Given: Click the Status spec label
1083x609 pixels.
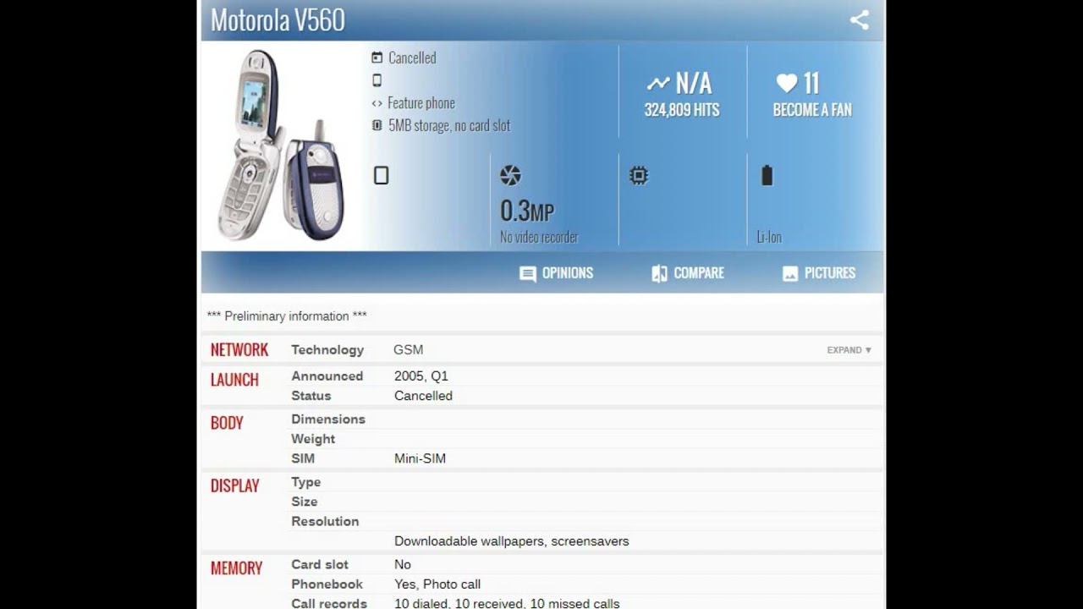Looking at the screenshot, I should pos(311,395).
